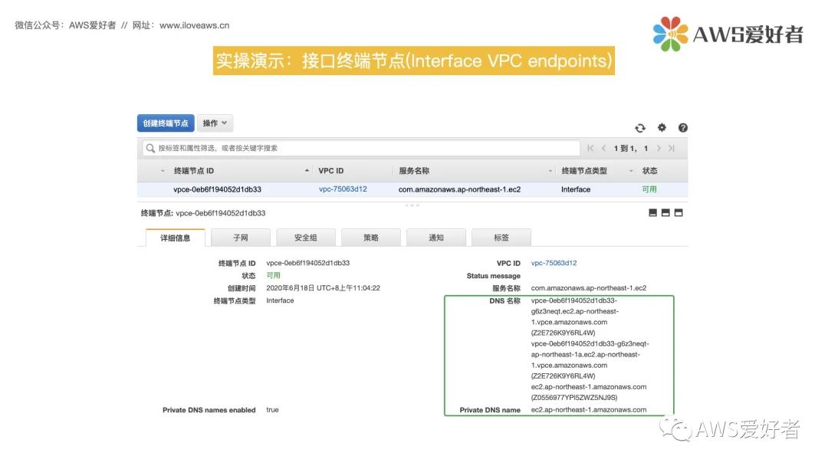Sort by 状态 column header

[x=649, y=171]
